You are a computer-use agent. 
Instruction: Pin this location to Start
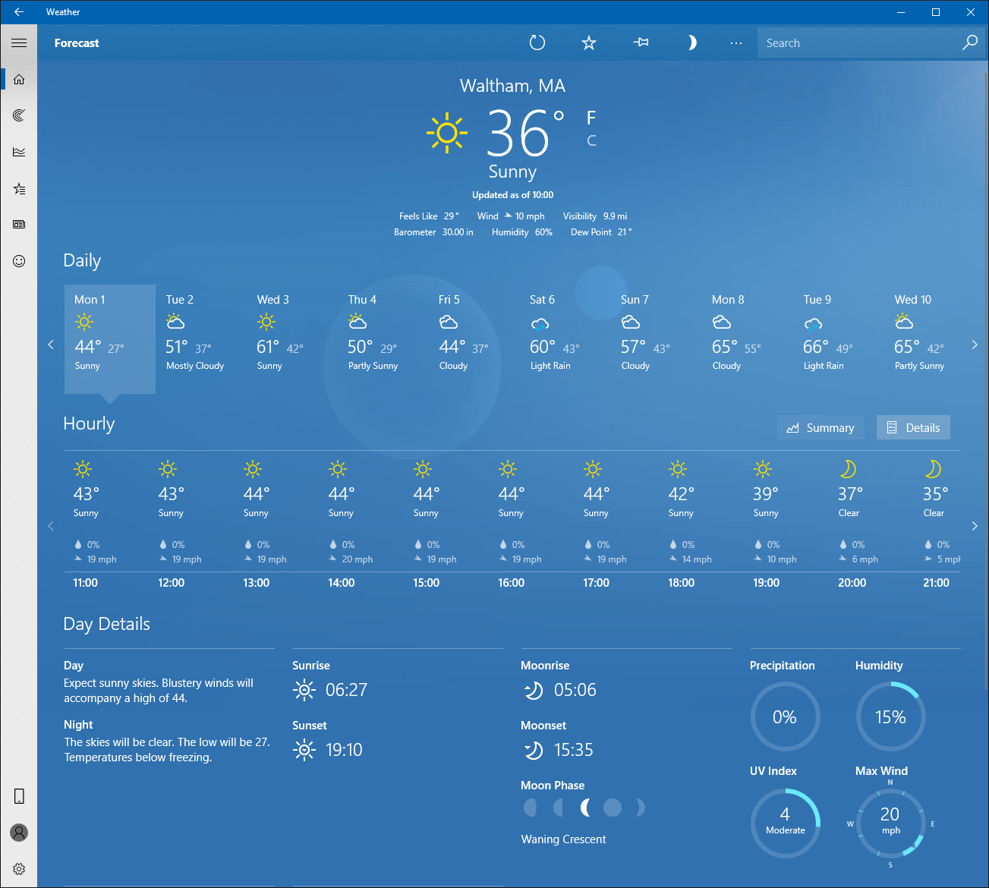pyautogui.click(x=641, y=43)
